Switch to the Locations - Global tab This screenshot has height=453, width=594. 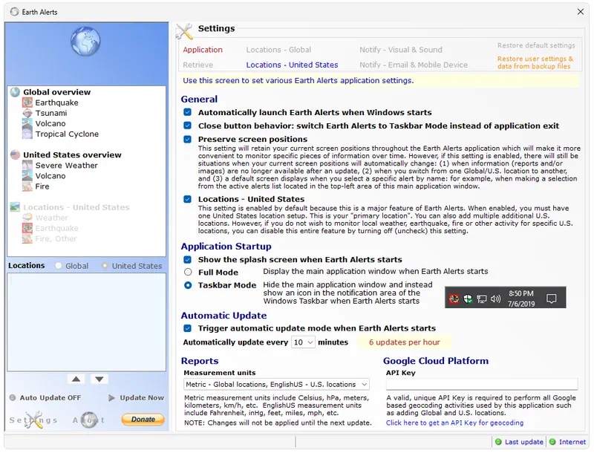pos(278,50)
